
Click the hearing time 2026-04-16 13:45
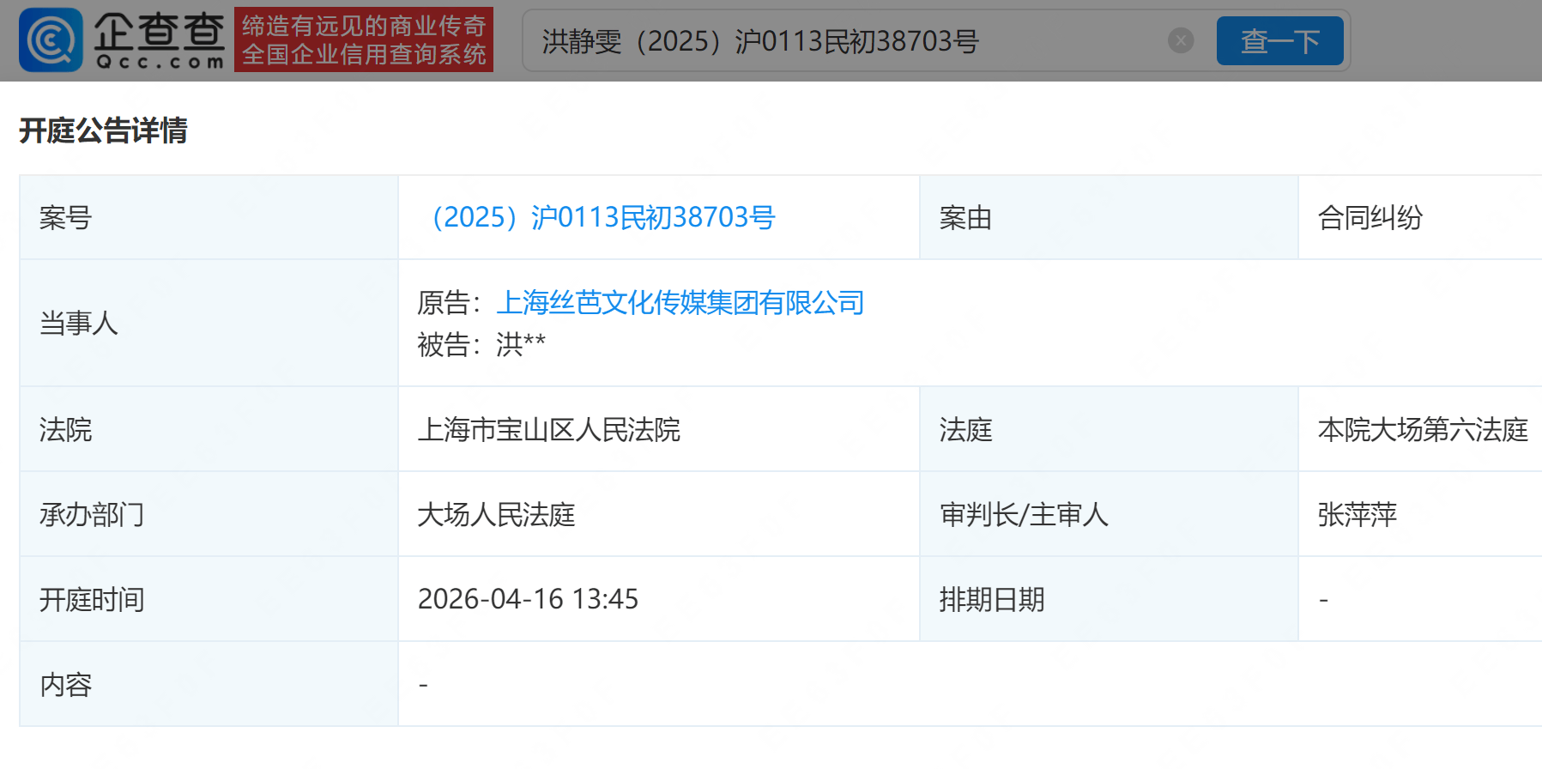pyautogui.click(x=528, y=599)
